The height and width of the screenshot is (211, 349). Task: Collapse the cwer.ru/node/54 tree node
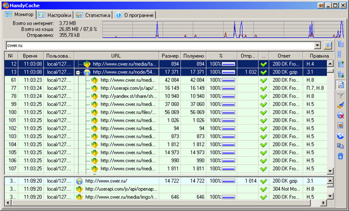pyautogui.click(x=78, y=72)
